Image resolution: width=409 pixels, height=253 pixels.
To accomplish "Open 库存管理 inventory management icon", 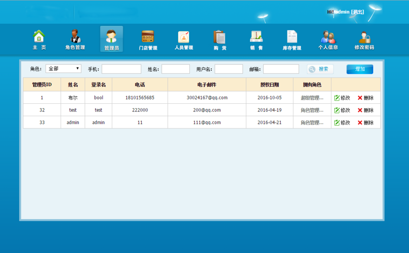I will 292,39.
